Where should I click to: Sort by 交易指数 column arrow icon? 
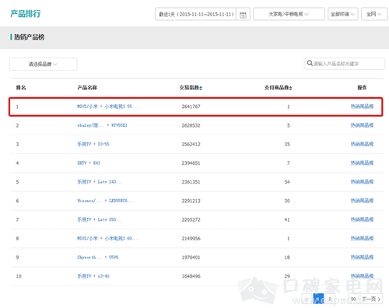pyautogui.click(x=201, y=88)
